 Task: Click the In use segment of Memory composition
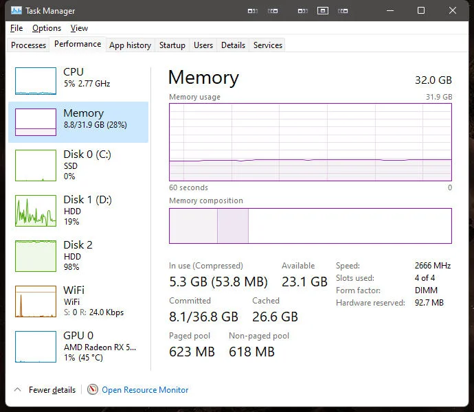(193, 225)
